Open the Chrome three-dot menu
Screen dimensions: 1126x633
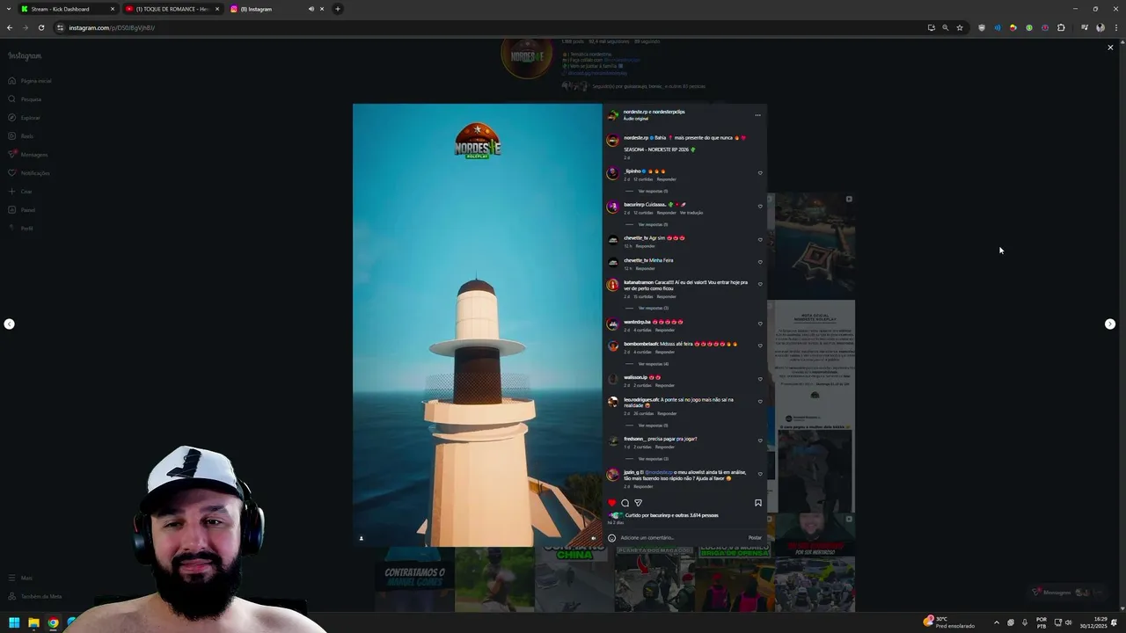[1116, 27]
